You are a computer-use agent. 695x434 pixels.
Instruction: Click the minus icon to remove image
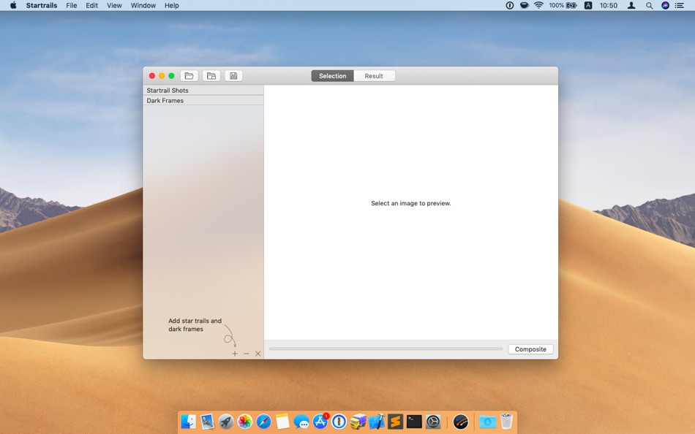coord(247,354)
